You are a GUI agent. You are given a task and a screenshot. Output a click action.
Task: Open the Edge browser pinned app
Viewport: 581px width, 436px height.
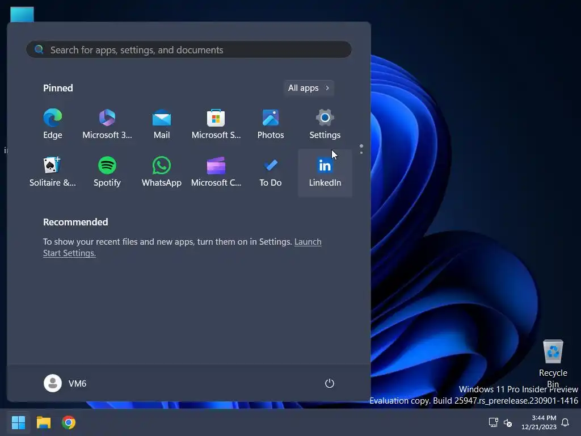click(x=53, y=124)
